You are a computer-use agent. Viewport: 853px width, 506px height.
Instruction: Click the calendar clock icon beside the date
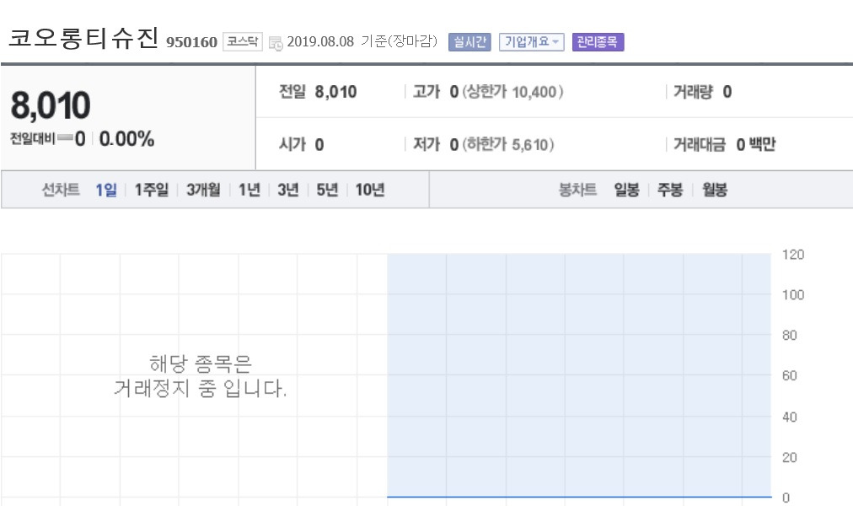click(276, 43)
